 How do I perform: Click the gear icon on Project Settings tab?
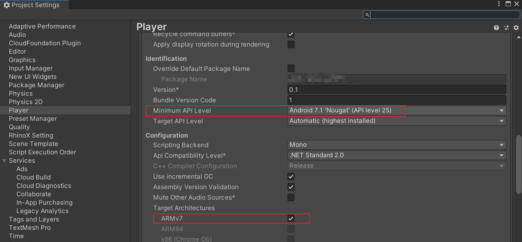6,5
